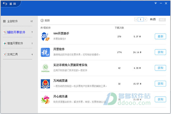Click description 开票我帮您!
The image size is (171, 114).
[x=60, y=39]
